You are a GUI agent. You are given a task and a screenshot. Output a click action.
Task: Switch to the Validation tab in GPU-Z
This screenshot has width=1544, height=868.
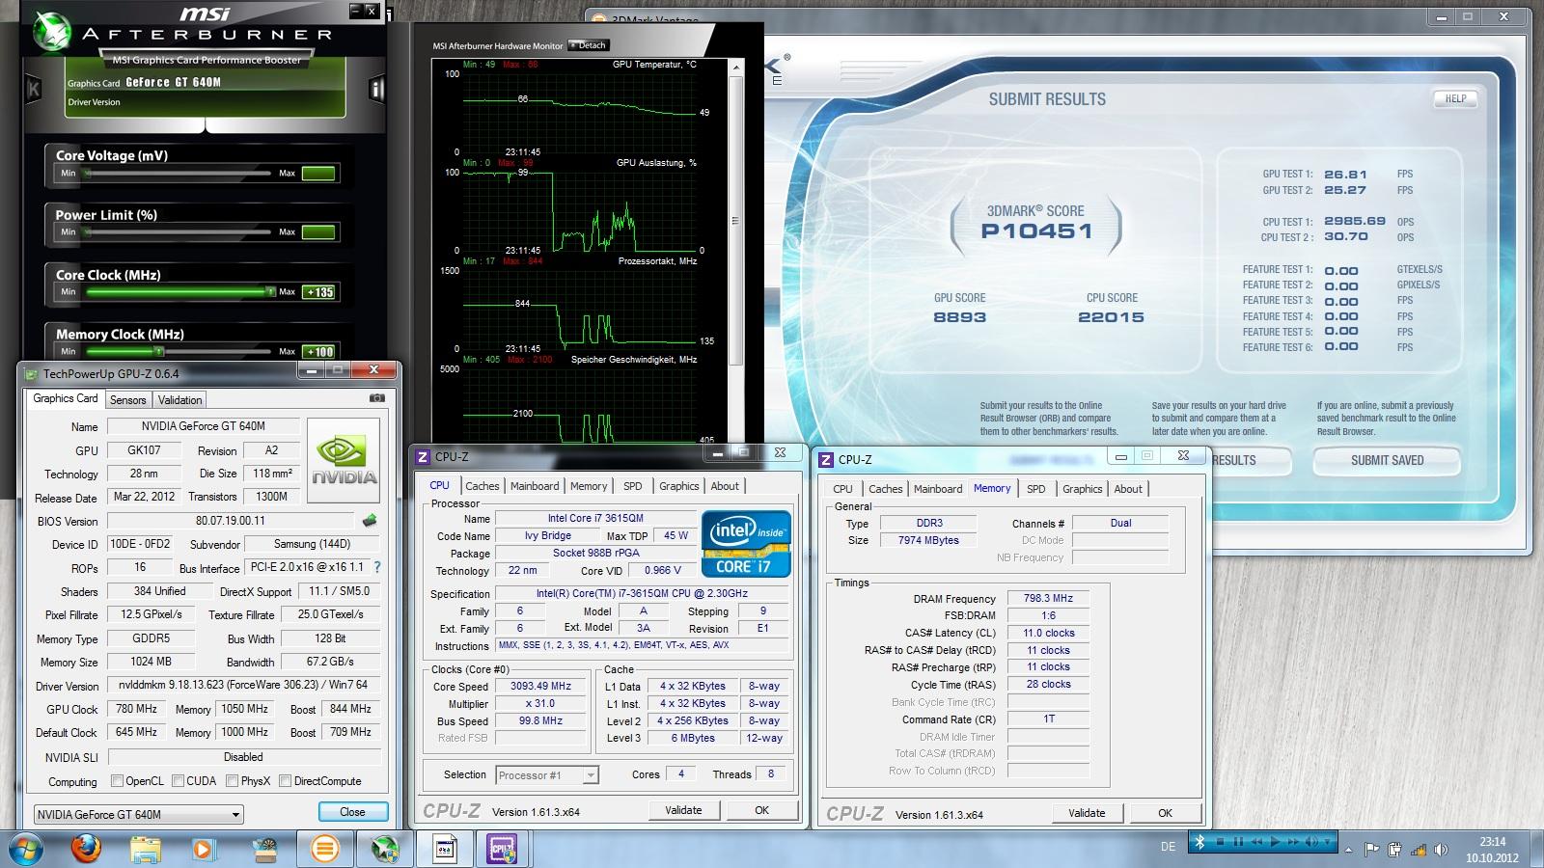[179, 400]
